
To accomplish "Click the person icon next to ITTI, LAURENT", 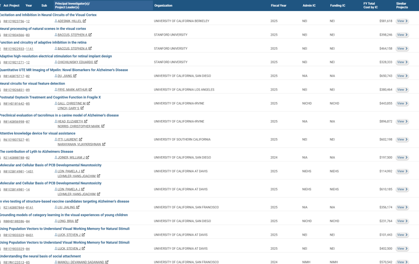I will pyautogui.click(x=56, y=139).
